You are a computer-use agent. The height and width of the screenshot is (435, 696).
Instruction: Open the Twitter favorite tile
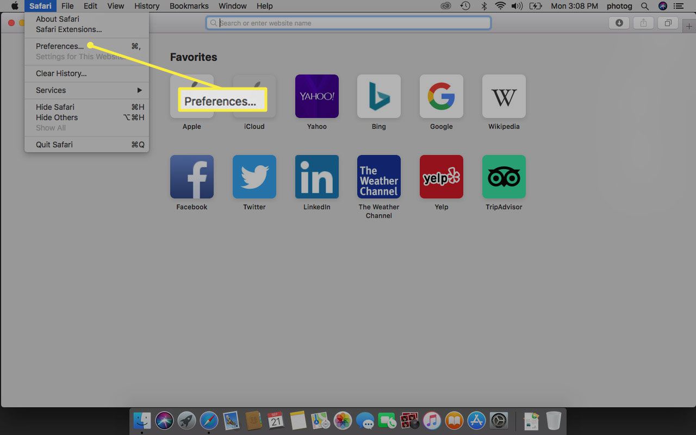[254, 177]
